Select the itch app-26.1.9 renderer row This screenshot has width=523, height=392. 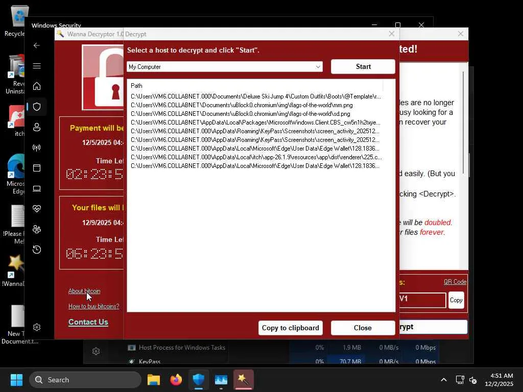tap(255, 157)
